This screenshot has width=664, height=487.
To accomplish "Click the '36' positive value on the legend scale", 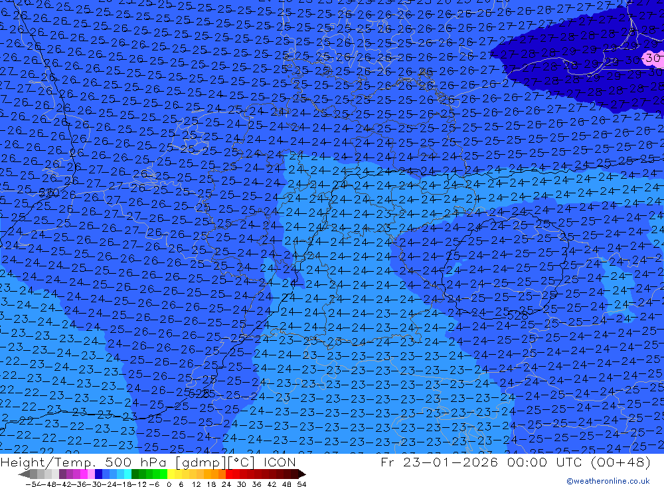I will pyautogui.click(x=256, y=484).
